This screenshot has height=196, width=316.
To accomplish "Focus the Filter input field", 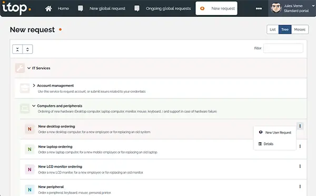I will coord(283,48).
